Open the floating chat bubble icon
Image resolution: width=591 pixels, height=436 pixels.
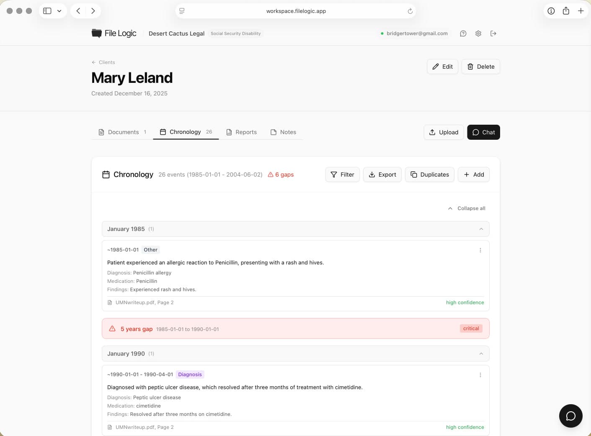(570, 416)
